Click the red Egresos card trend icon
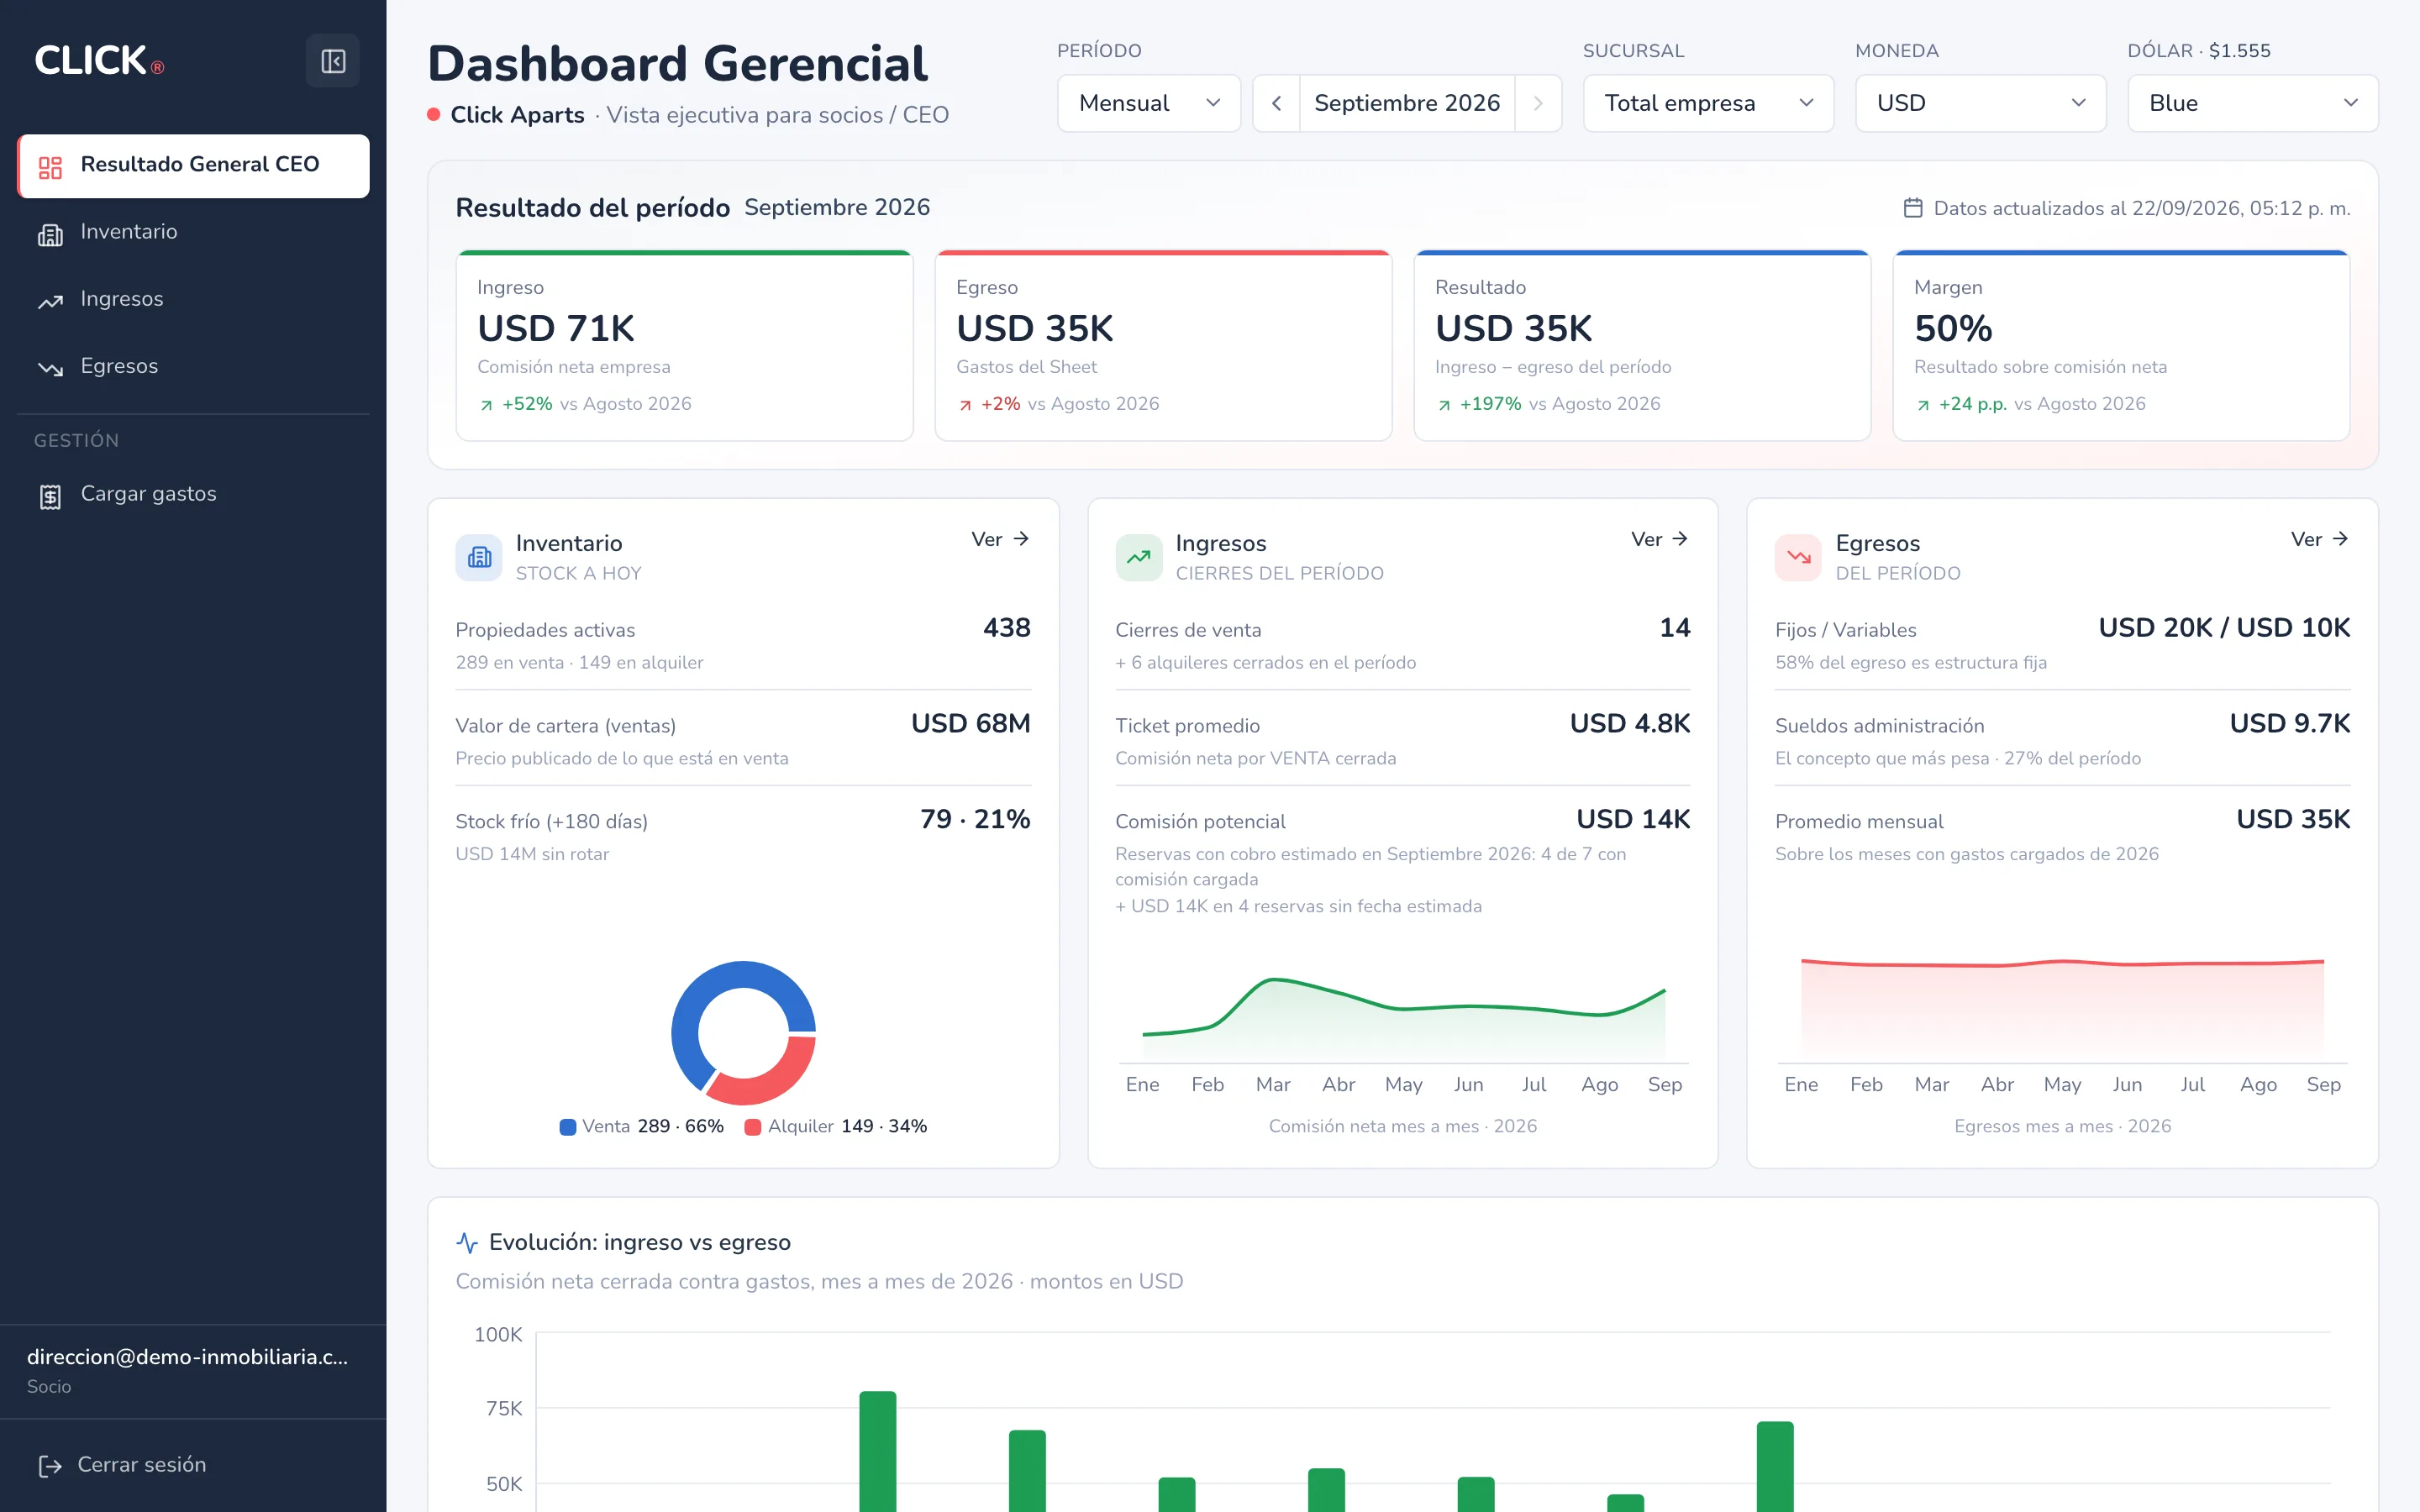 coord(1799,557)
